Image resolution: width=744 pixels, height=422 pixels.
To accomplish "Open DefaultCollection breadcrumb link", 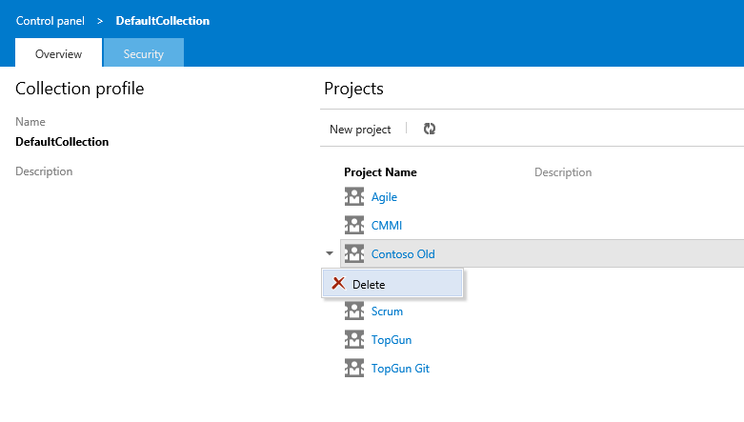I will point(163,21).
